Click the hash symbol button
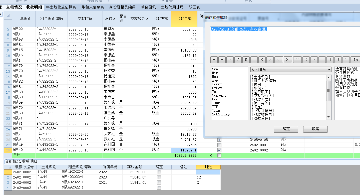This screenshot has height=195, width=360. [x=338, y=60]
